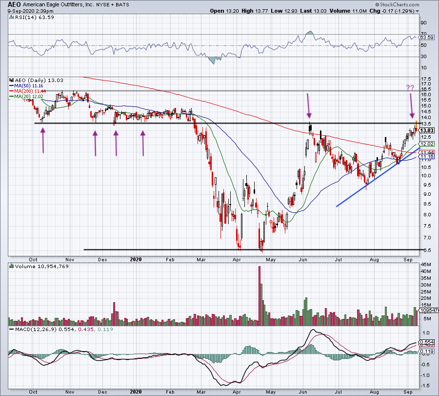This screenshot has width=439, height=396.
Task: Select the blue MA(50) line swatch
Action: pos(12,86)
